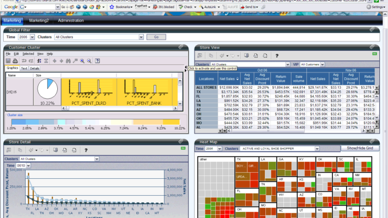Screen dimensions: 388x218
Task: Click the blue 1.20% cluster size swatch
Action: [19, 122]
